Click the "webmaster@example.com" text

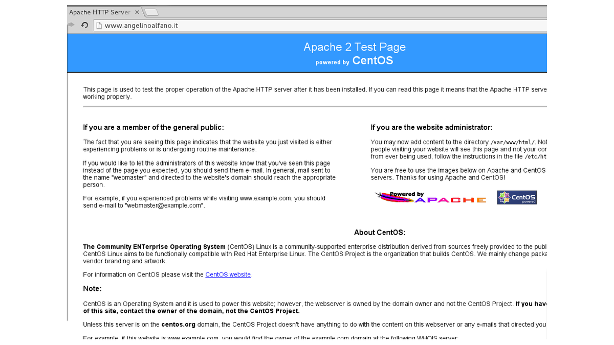point(165,205)
